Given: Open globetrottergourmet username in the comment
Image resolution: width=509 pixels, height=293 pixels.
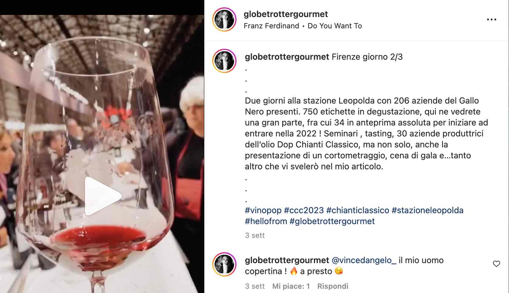Looking at the screenshot, I should (287, 260).
